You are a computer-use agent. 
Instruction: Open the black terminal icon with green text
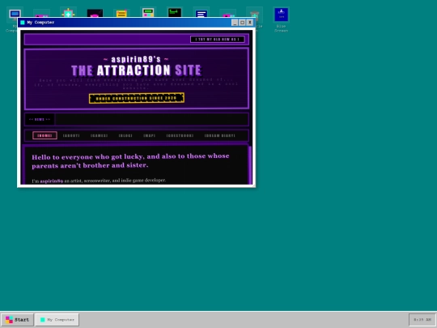pyautogui.click(x=175, y=12)
